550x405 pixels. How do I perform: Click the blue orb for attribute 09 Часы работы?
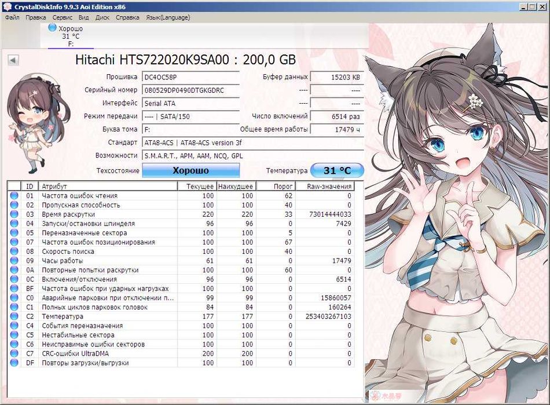point(14,260)
